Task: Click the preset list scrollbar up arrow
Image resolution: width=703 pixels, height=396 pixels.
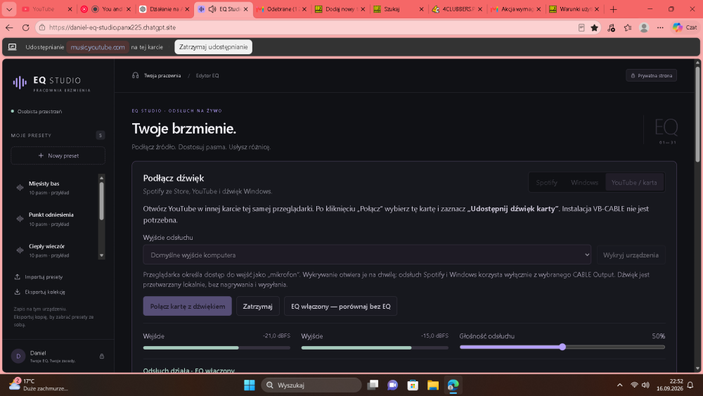Action: [101, 178]
